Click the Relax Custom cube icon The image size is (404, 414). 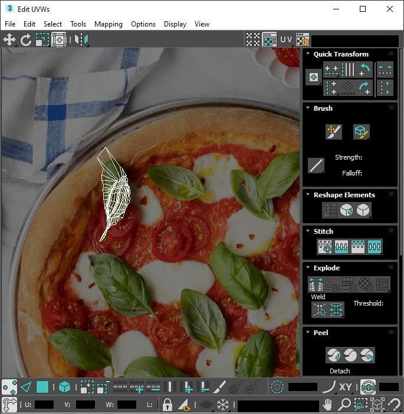pyautogui.click(x=363, y=210)
